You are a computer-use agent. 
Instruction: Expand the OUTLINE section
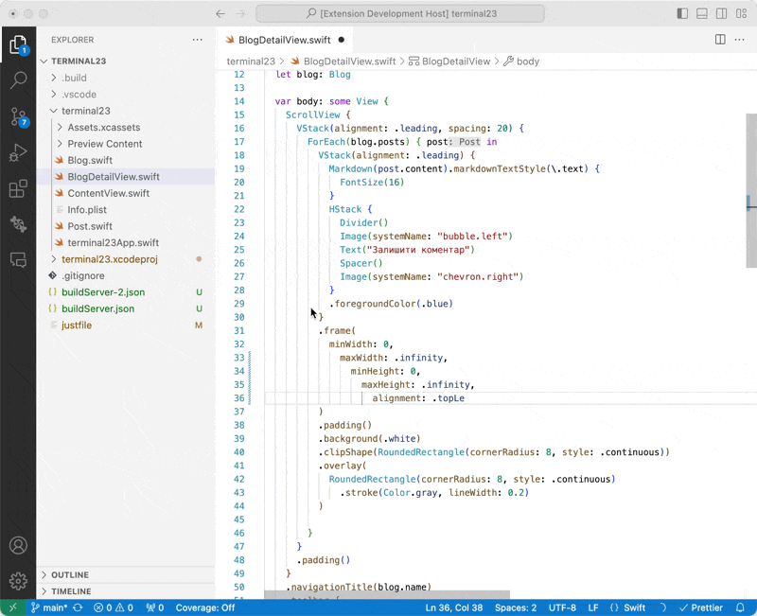coord(70,574)
